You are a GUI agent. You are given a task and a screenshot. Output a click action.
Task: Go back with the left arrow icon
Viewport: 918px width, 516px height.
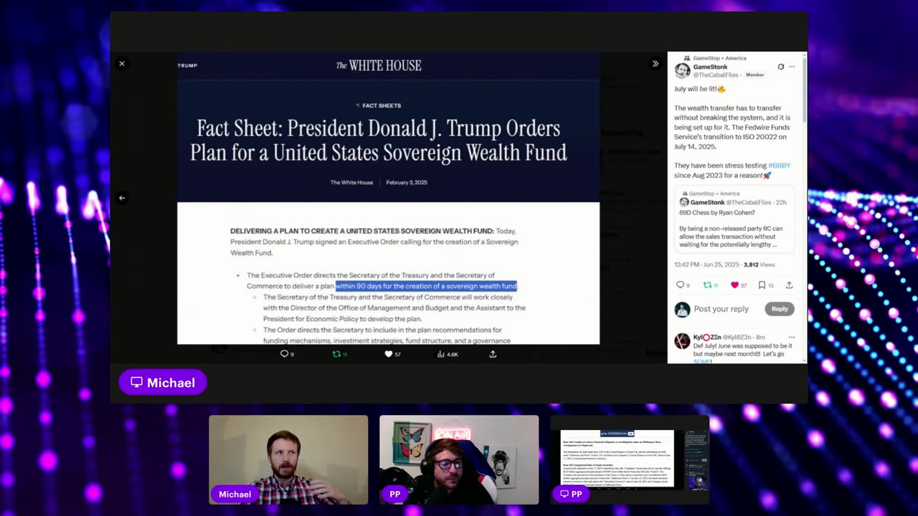click(122, 198)
